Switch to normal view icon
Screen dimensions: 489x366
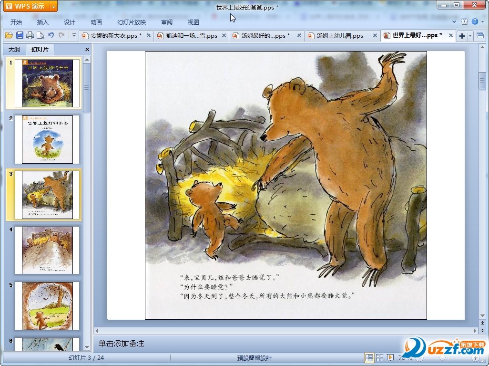pos(369,357)
